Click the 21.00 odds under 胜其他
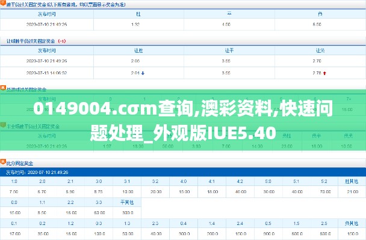366x240 pixels. (x=353, y=192)
